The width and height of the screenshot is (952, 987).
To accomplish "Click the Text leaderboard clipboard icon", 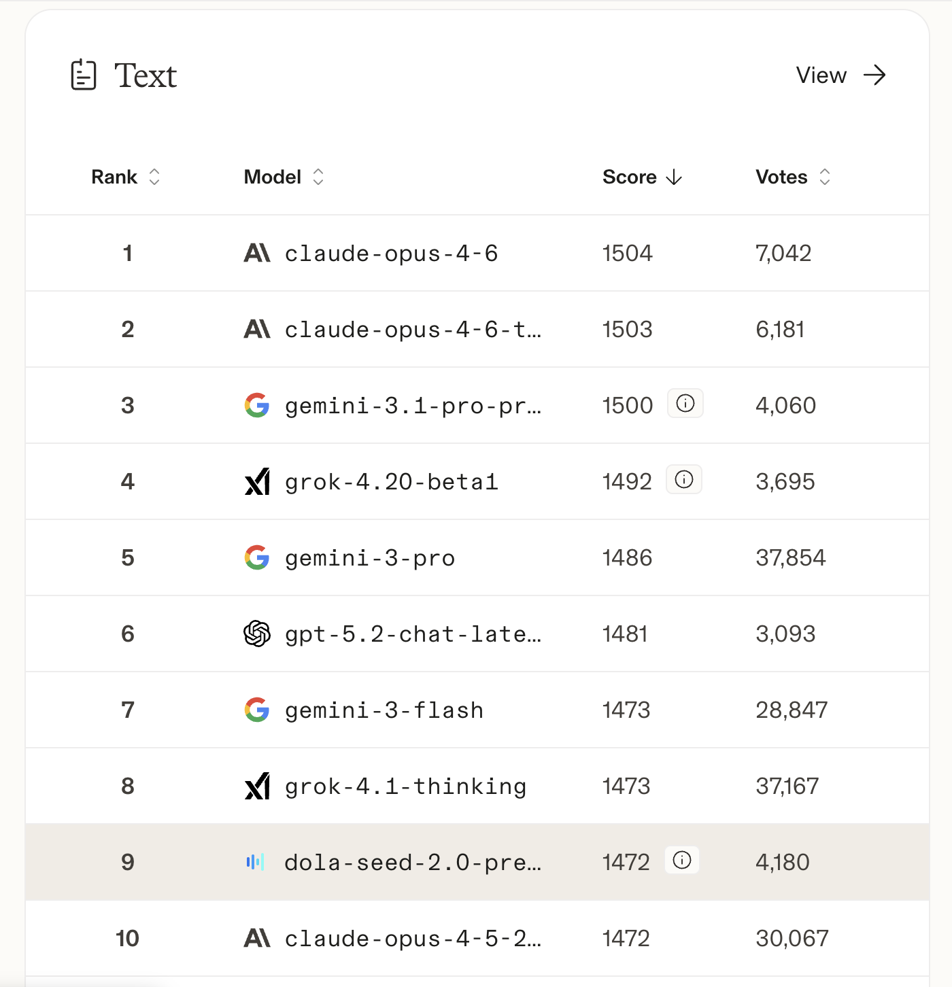I will click(84, 75).
